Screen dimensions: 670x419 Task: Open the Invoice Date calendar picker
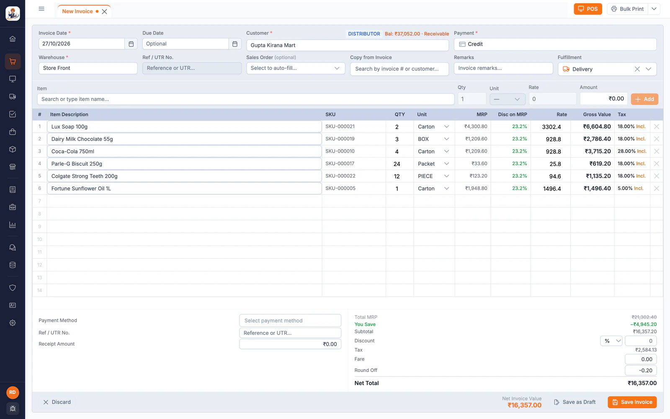pyautogui.click(x=131, y=44)
